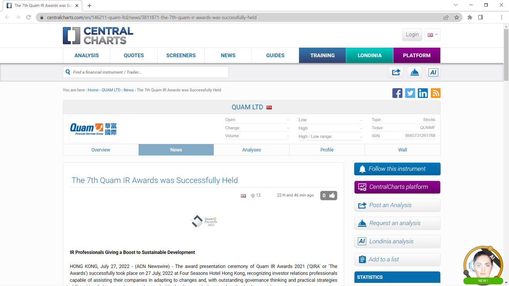Click Follow this instrument button
This screenshot has width=509, height=286.
click(397, 169)
